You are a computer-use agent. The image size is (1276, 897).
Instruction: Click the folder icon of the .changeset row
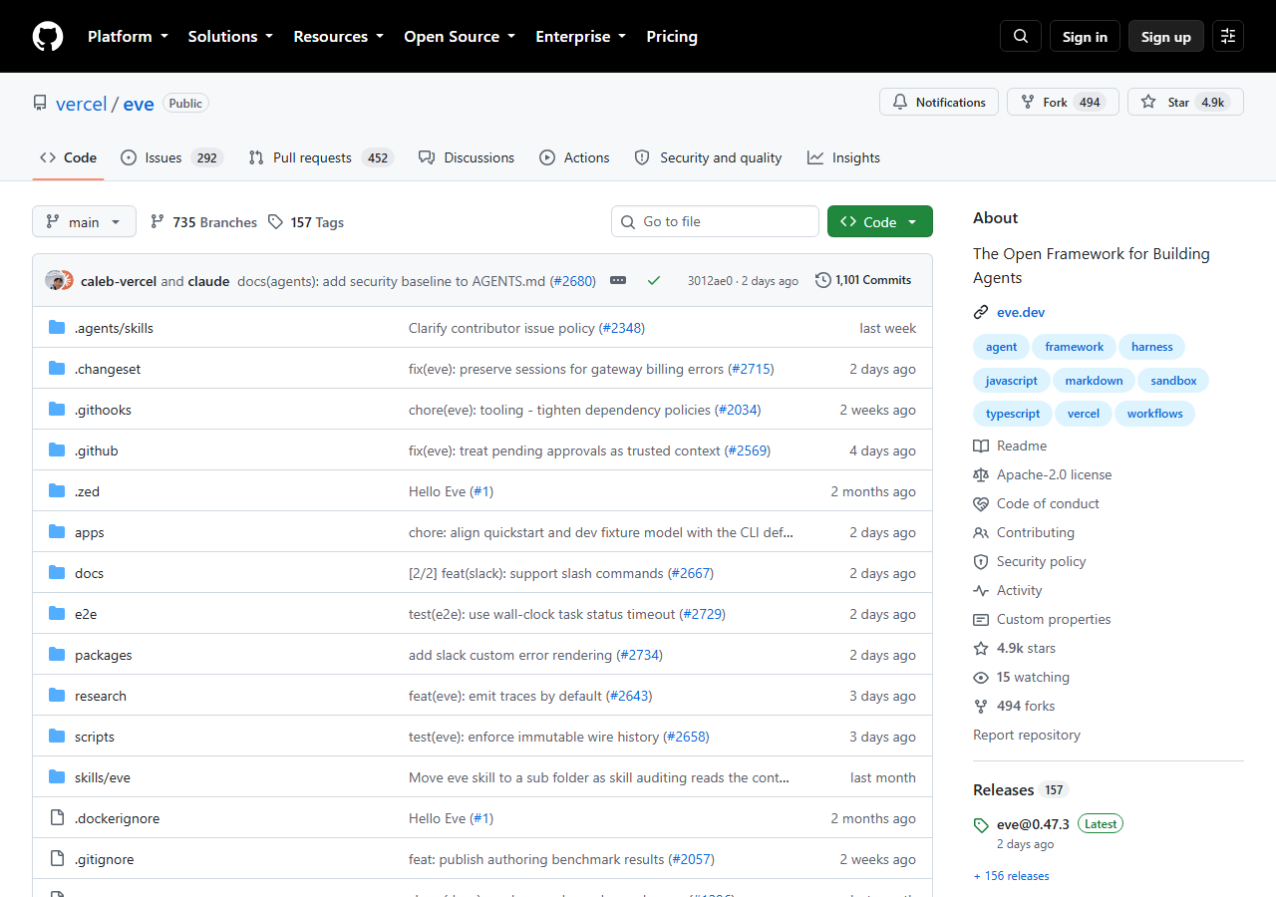coord(57,369)
